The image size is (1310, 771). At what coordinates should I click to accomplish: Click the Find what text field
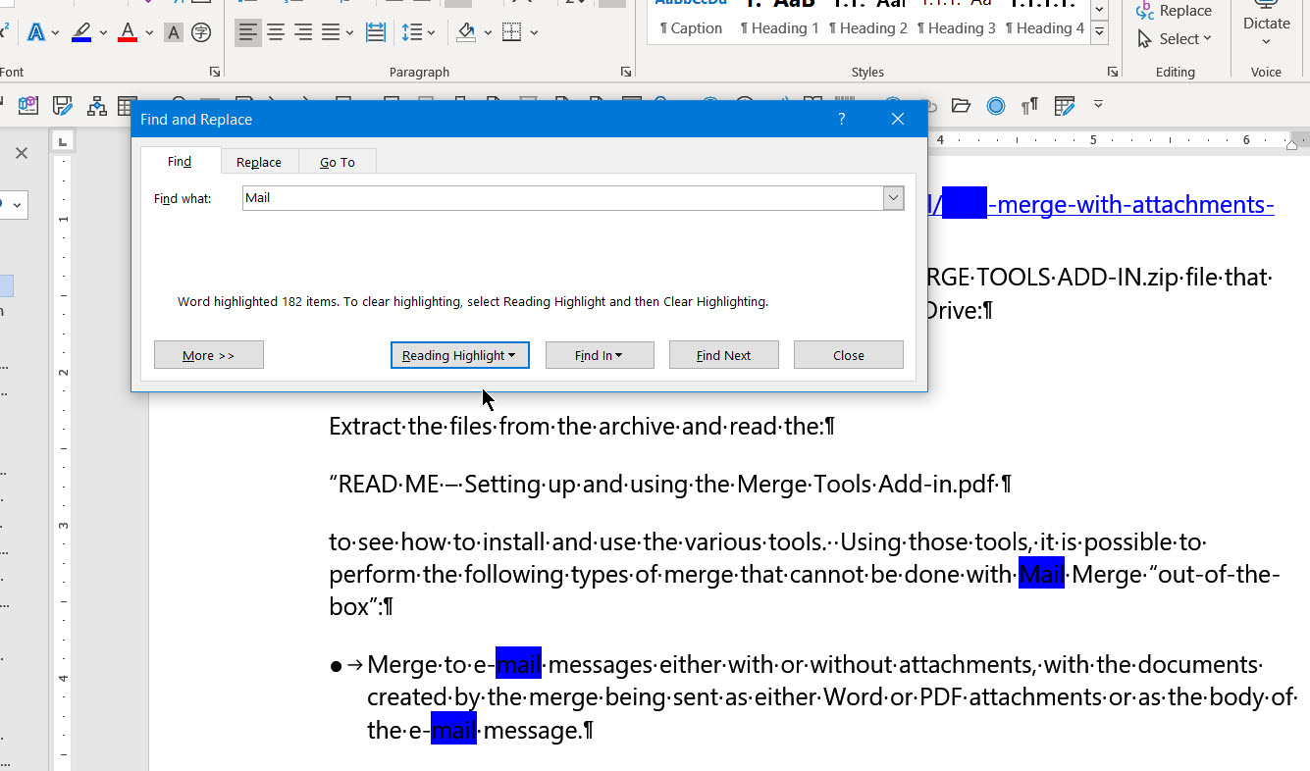click(x=563, y=197)
